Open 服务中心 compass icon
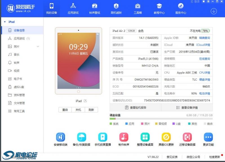Image resolution: width=225 pixels, height=162 pixels. tap(181, 6)
